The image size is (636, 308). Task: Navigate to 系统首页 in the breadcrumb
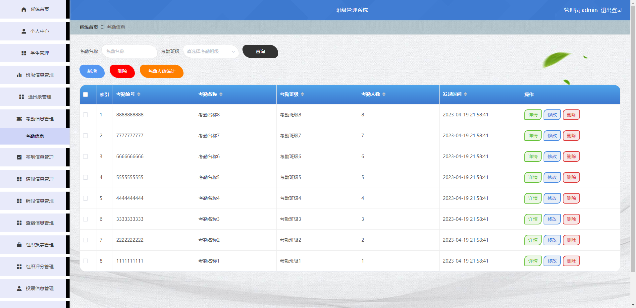coord(88,27)
